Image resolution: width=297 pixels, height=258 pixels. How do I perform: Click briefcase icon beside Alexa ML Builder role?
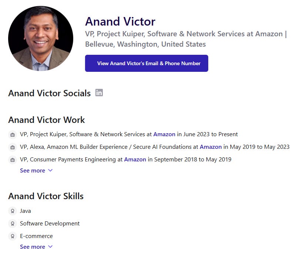tap(13, 147)
